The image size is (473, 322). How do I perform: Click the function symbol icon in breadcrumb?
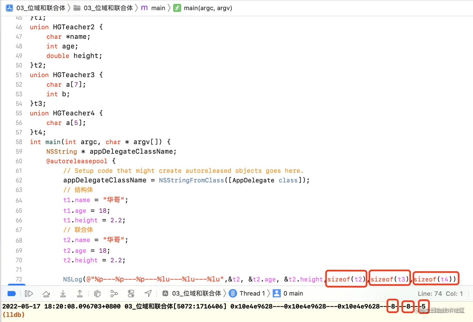pos(177,8)
